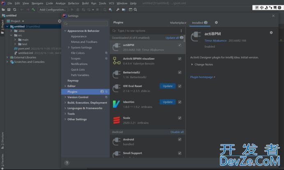Select the Scala plugin icon
The height and width of the screenshot is (170, 284).
tap(116, 120)
